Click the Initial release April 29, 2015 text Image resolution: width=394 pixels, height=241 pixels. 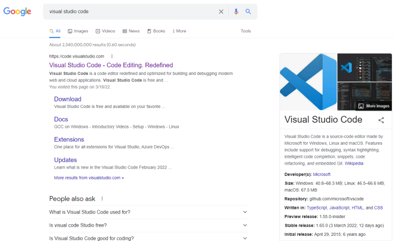[x=325, y=234]
